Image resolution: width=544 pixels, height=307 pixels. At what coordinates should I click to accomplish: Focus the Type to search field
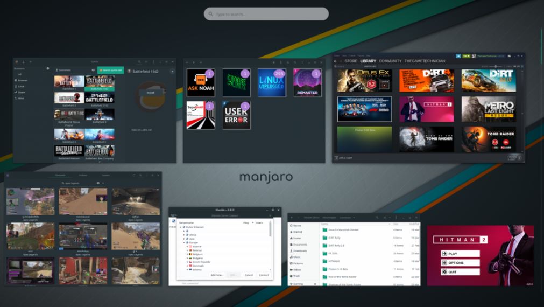point(266,14)
